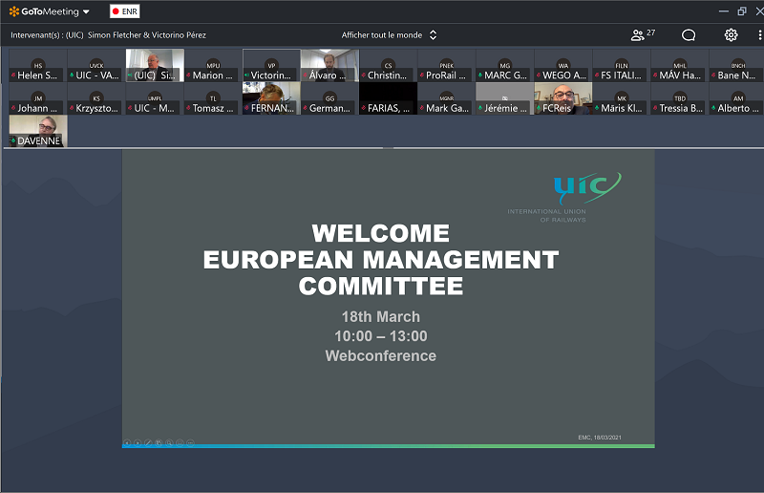Select the pen annotation icon on slide
Screen dimensions: 764x493
coord(148,442)
